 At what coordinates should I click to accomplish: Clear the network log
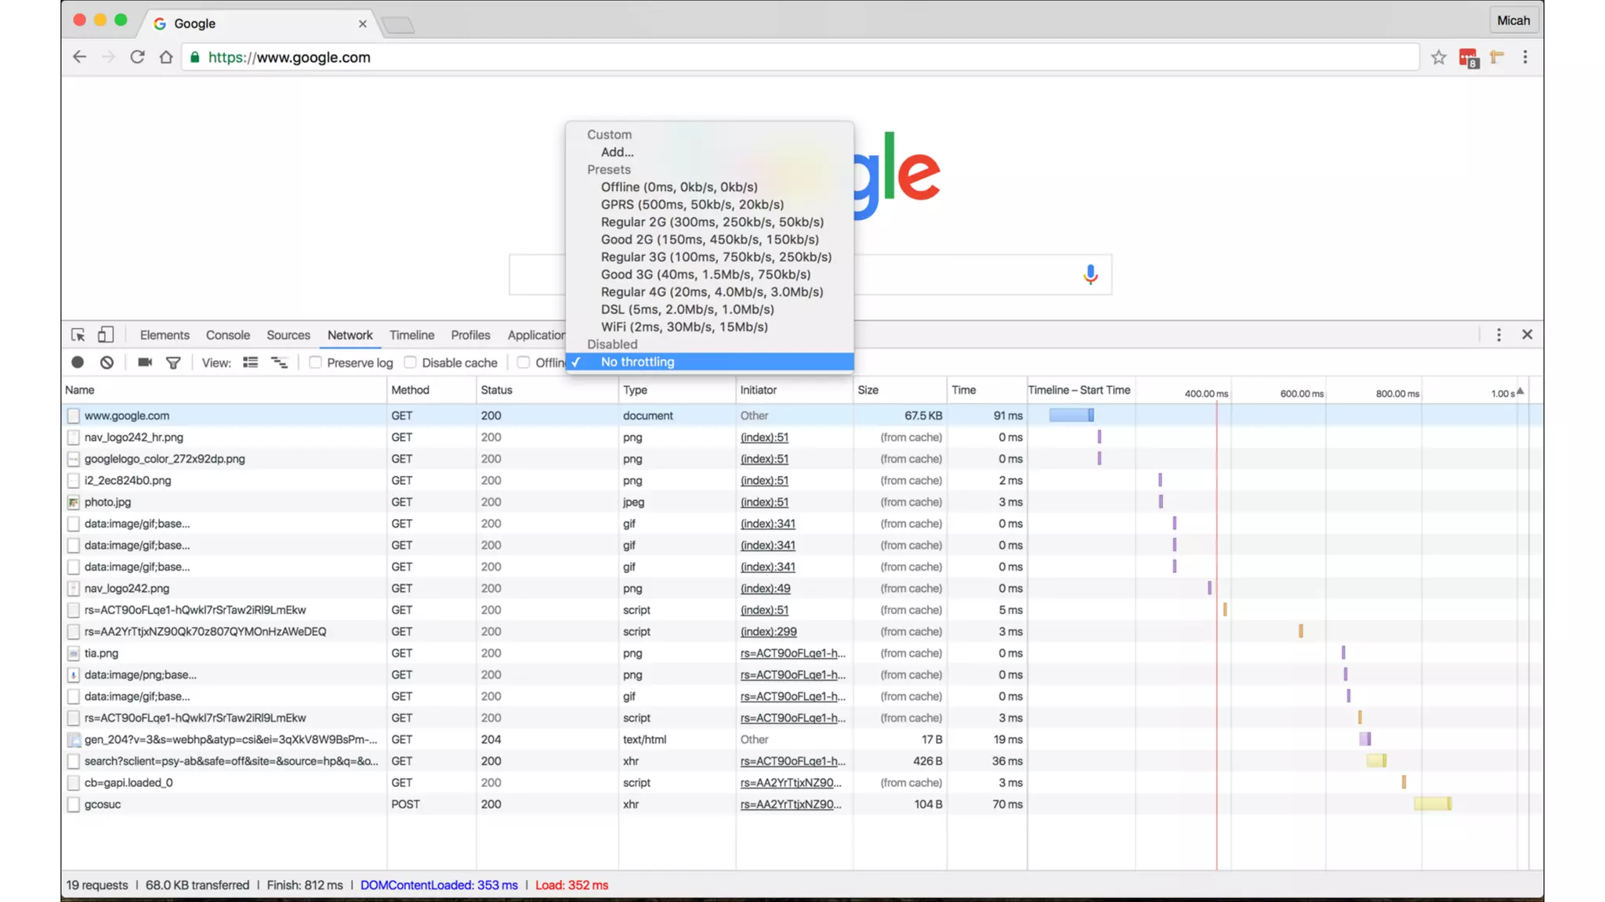click(x=107, y=363)
